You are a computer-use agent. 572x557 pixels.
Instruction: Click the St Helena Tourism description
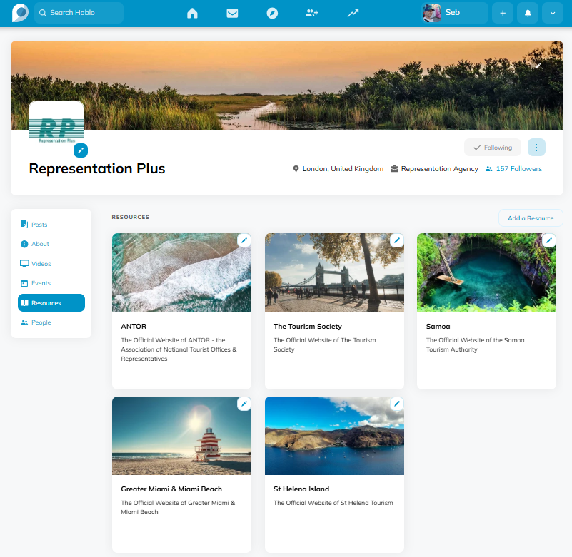click(333, 503)
